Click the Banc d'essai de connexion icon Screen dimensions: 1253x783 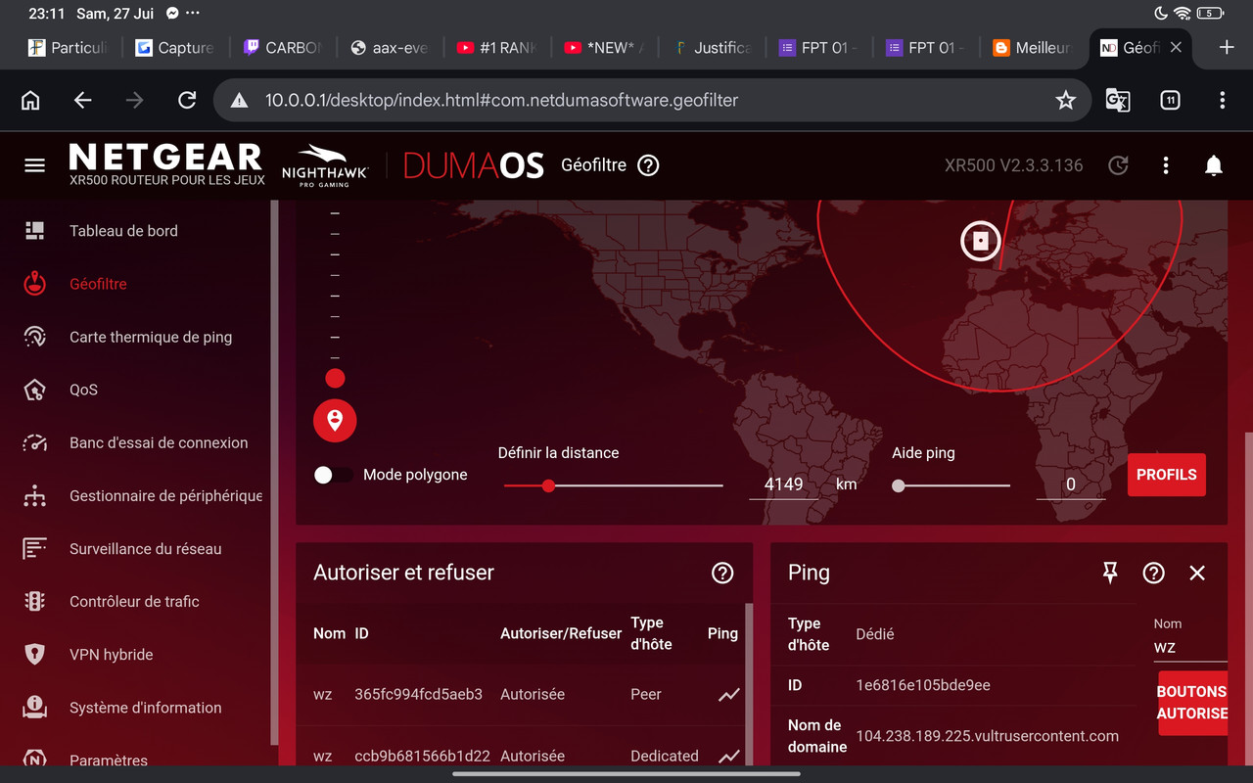click(x=34, y=442)
